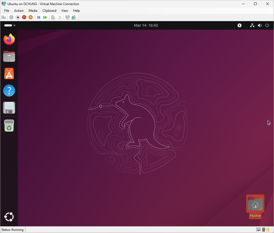Screen dimensions: 274x233
Task: Click the folder-and-server toolbar icon
Action: click(x=74, y=17)
